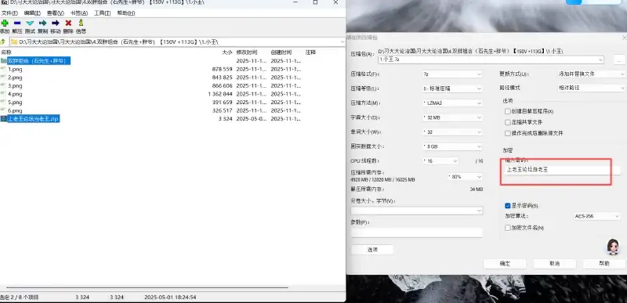Click the avatar icon in the dialog corner
Screen dimensions: 627x303
(x=612, y=247)
